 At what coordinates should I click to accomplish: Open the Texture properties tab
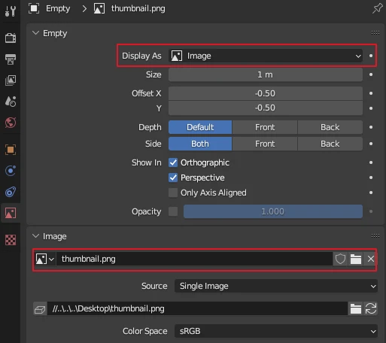point(11,240)
